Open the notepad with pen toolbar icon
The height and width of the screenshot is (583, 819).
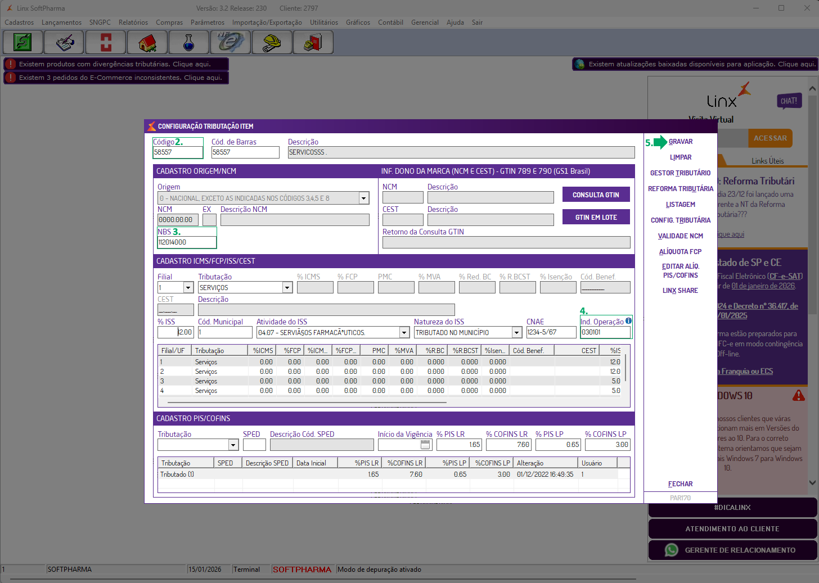(65, 42)
